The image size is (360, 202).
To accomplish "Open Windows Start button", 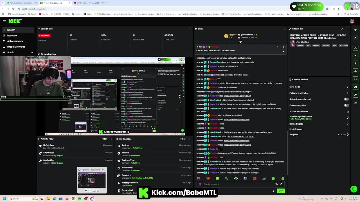I will coord(4,199).
